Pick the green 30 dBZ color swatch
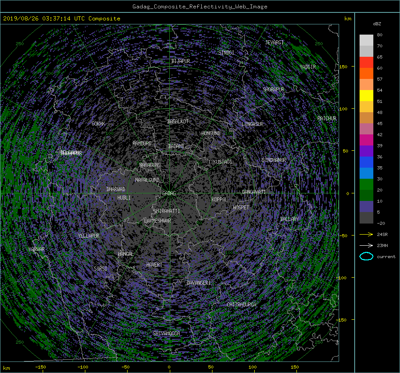 366,185
